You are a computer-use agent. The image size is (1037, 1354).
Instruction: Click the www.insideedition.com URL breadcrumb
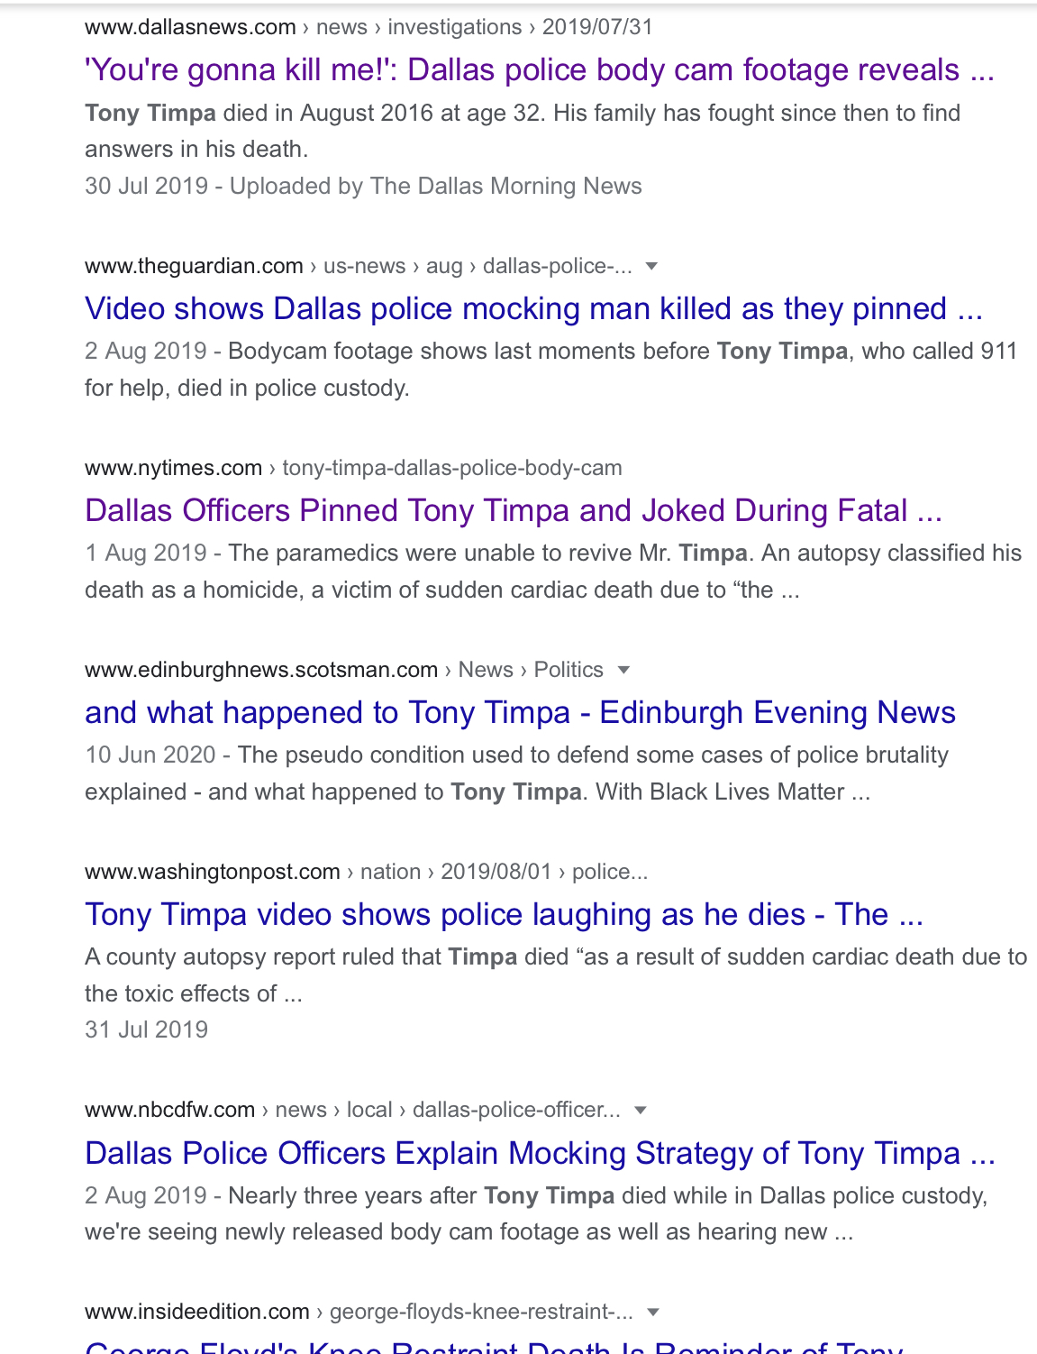(x=196, y=1312)
